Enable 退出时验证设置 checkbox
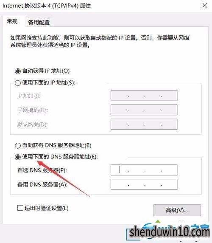212x243 pixels. [20, 208]
